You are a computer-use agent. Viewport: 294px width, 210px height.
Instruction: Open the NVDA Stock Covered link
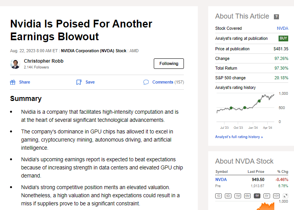(x=282, y=28)
